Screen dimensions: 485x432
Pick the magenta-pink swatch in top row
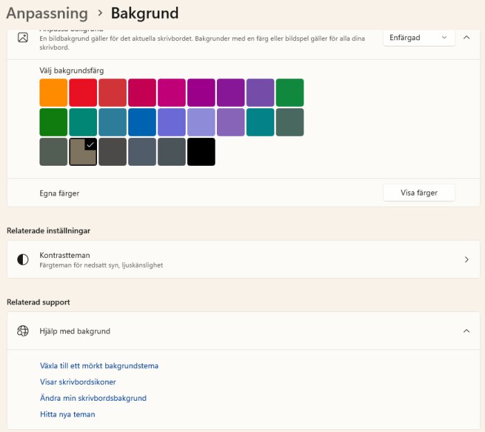172,92
